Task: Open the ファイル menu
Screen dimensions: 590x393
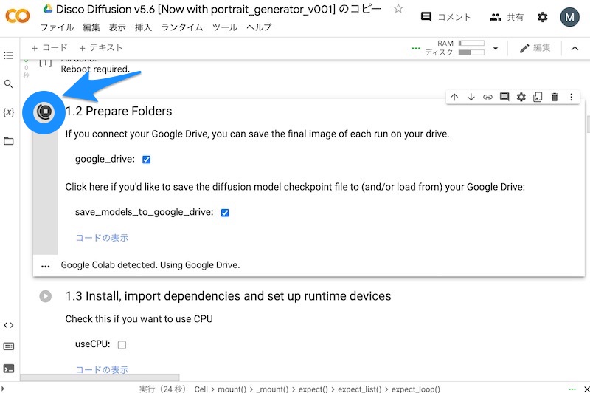Action: click(x=57, y=27)
